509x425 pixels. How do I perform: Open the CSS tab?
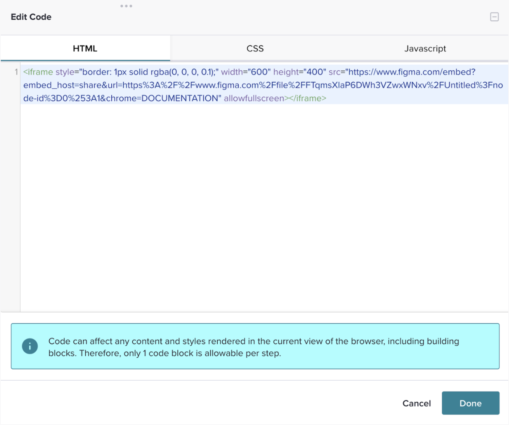255,48
